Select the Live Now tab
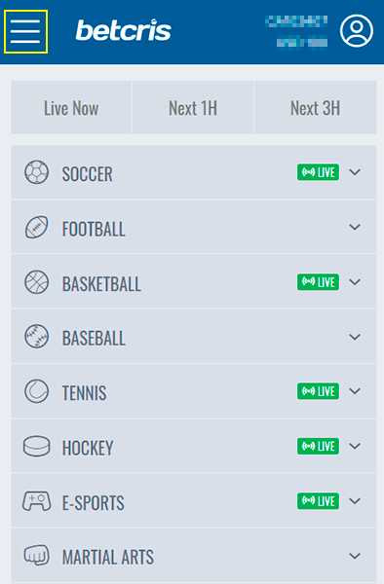 (x=71, y=108)
